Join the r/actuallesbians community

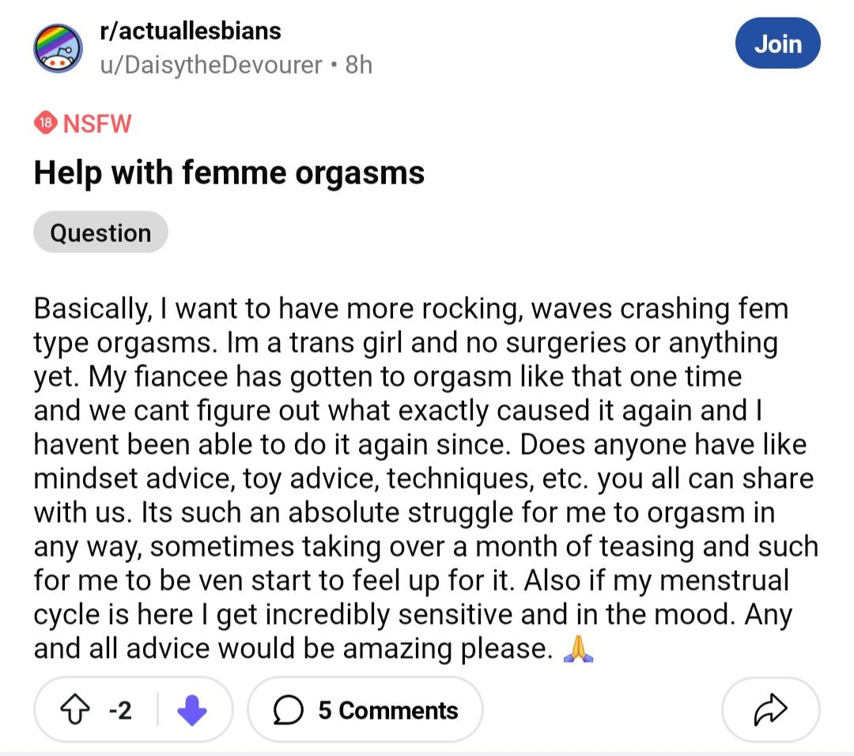pyautogui.click(x=778, y=43)
